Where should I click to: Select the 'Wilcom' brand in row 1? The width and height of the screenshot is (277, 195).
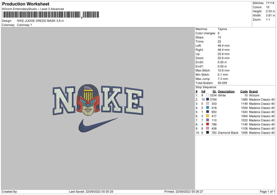[x=254, y=95]
